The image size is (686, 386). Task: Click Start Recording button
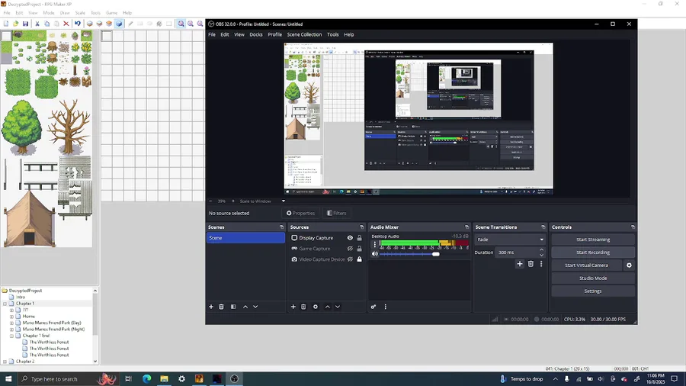(593, 252)
